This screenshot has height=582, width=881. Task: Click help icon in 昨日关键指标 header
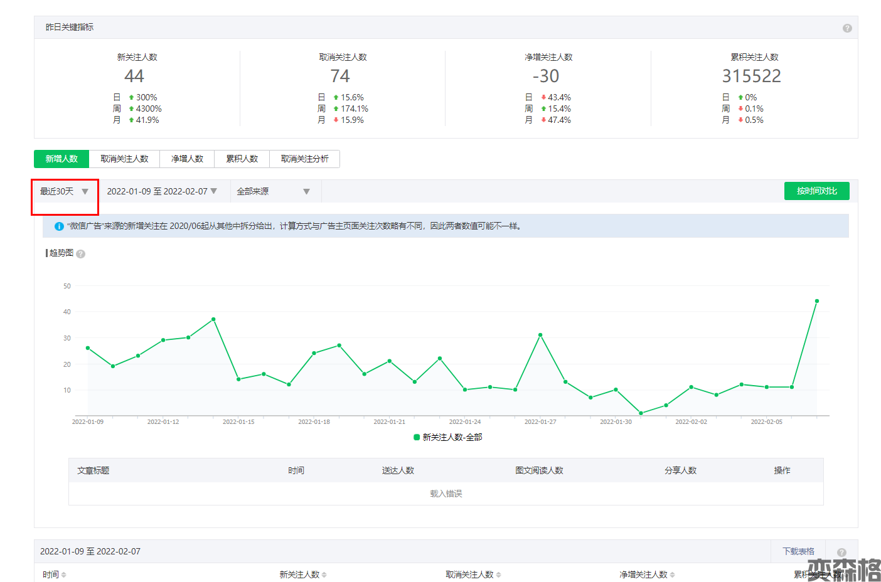(x=847, y=28)
